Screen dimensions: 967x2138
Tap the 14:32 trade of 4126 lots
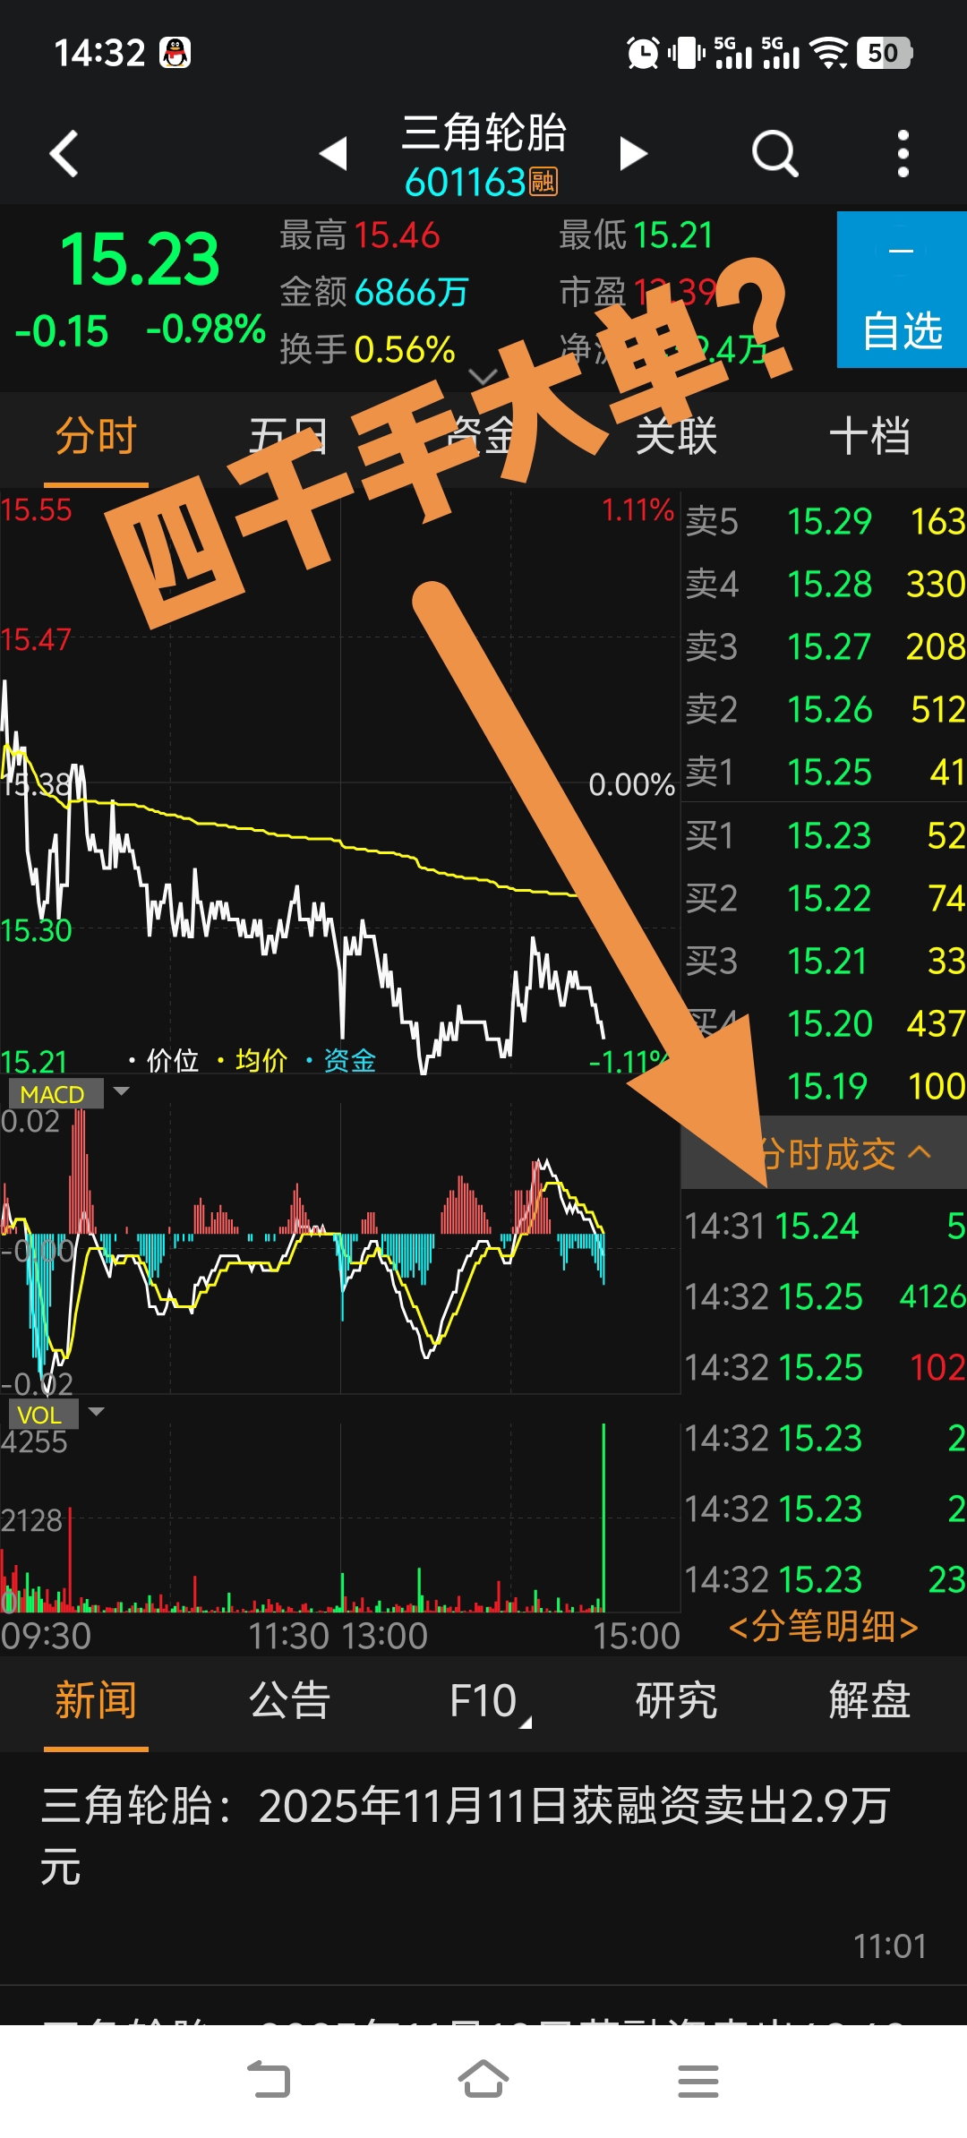click(825, 1296)
